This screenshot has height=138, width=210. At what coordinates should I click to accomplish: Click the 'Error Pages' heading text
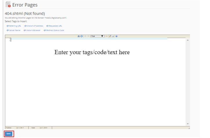(25, 5)
